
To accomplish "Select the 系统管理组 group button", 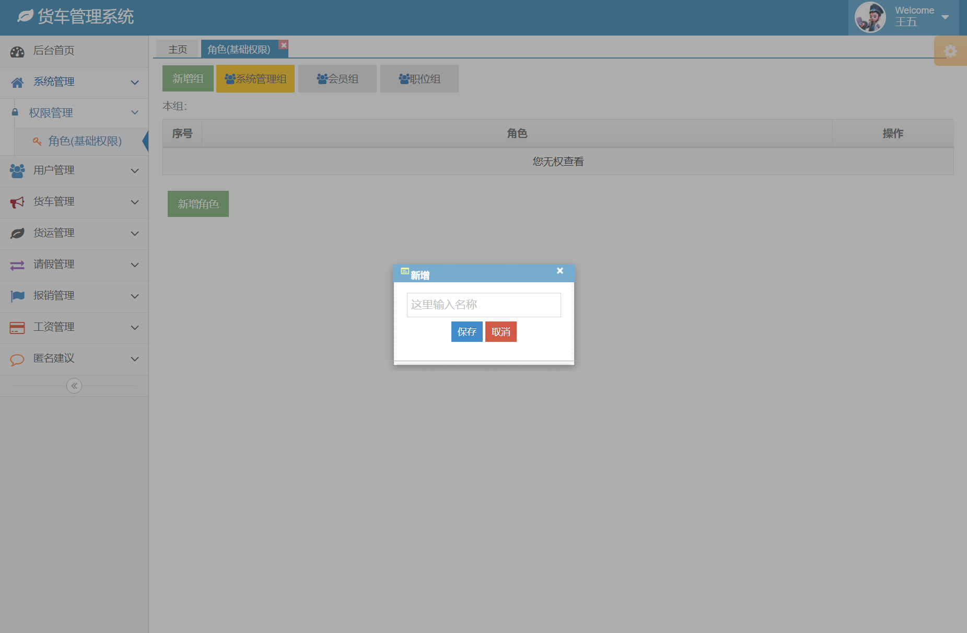I will click(x=255, y=78).
